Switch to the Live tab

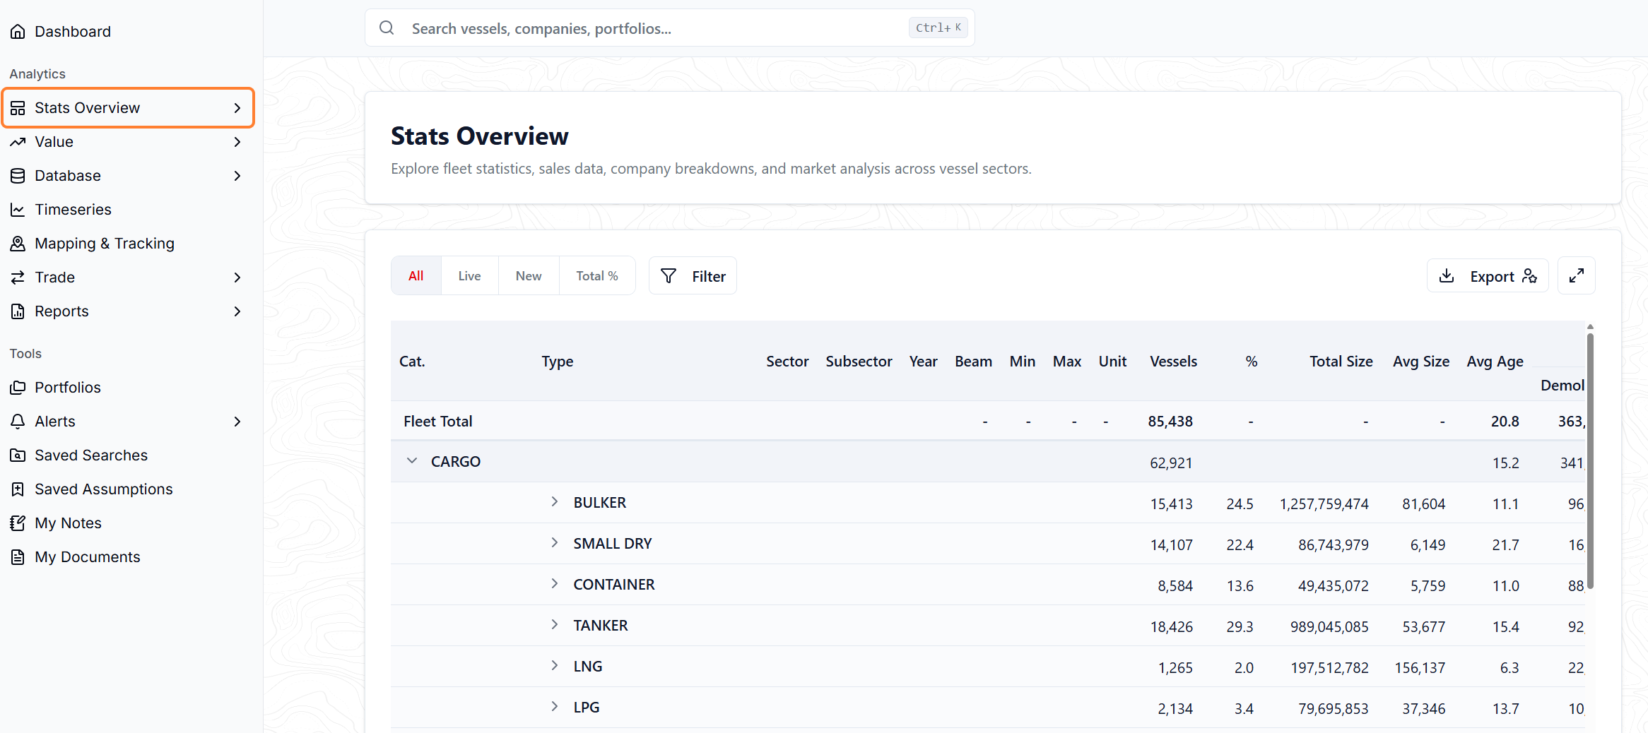[469, 275]
